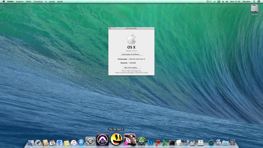Click the eject menu bar icon
Screen dimensions: 263x148
tap(223, 2)
